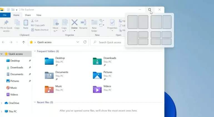Viewport: 214px width, 117px height.
Task: Choose Copy path in Clipboard group
Action: click(x=38, y=25)
